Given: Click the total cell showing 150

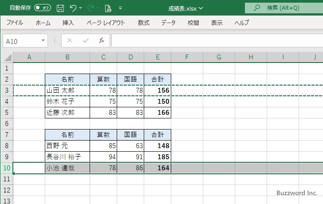Looking at the screenshot, I should (x=158, y=102).
